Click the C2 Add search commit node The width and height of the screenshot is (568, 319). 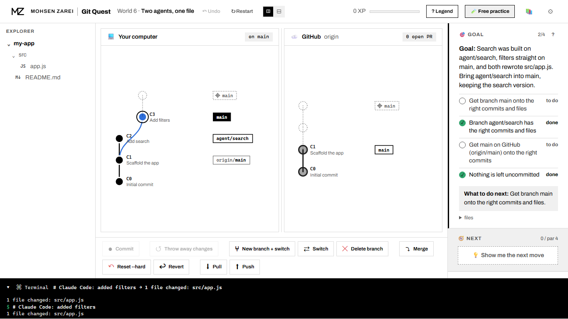tap(119, 138)
